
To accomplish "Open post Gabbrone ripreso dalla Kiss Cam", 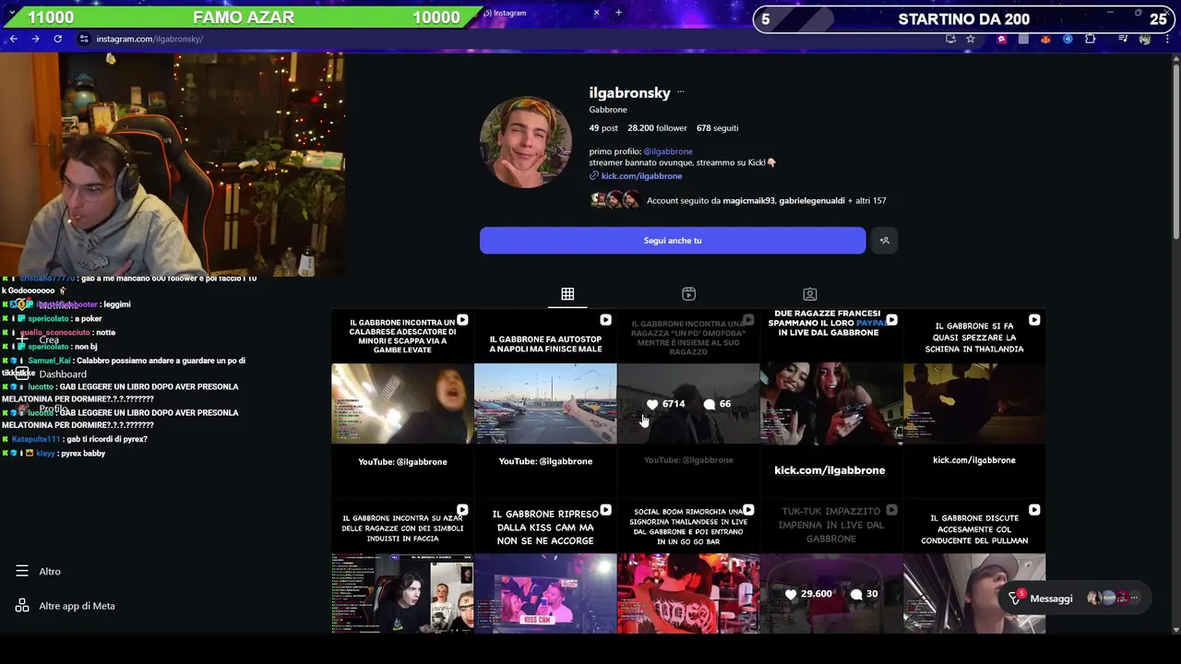I will pyautogui.click(x=545, y=567).
